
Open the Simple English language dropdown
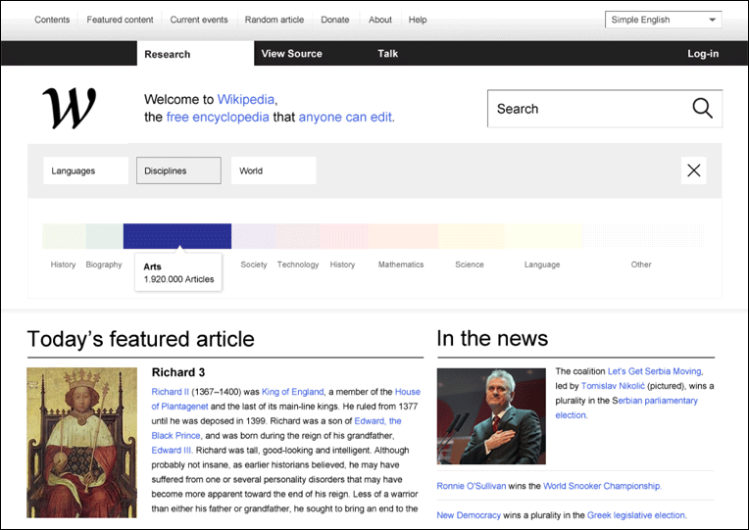point(663,20)
